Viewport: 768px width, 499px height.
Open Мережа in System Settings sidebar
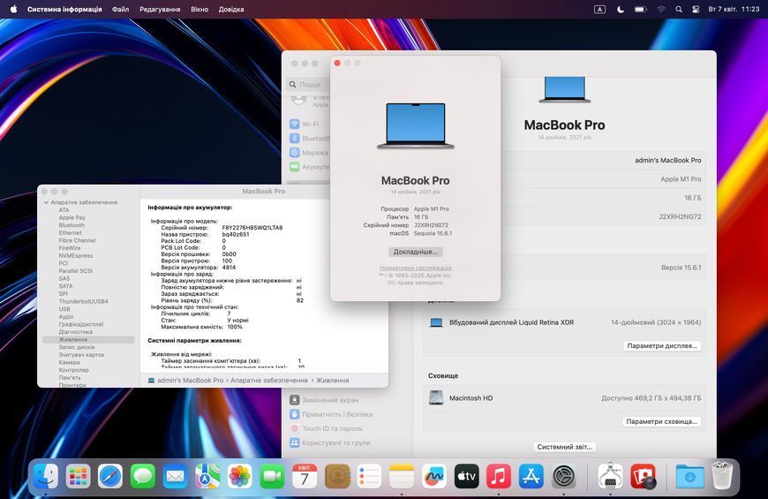tap(310, 153)
